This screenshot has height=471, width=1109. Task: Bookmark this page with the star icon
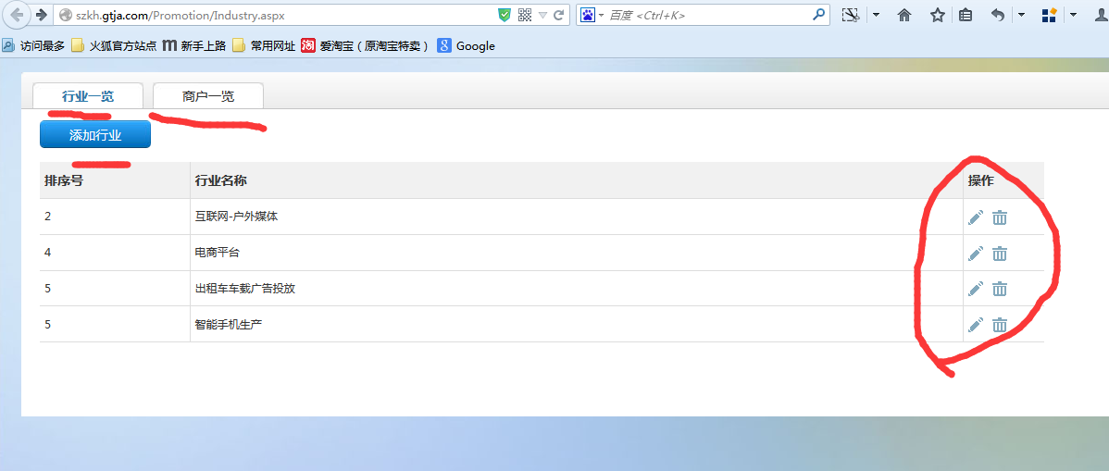tap(937, 15)
